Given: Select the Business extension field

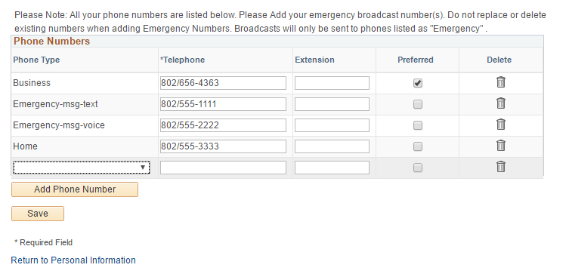Looking at the screenshot, I should 332,83.
